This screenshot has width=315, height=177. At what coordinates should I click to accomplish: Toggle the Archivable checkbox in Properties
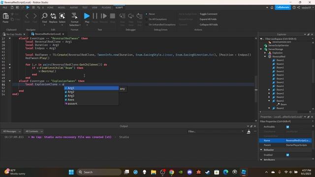tap(287, 127)
